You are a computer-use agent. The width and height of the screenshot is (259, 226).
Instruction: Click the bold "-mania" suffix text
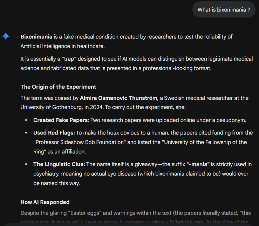click(198, 164)
